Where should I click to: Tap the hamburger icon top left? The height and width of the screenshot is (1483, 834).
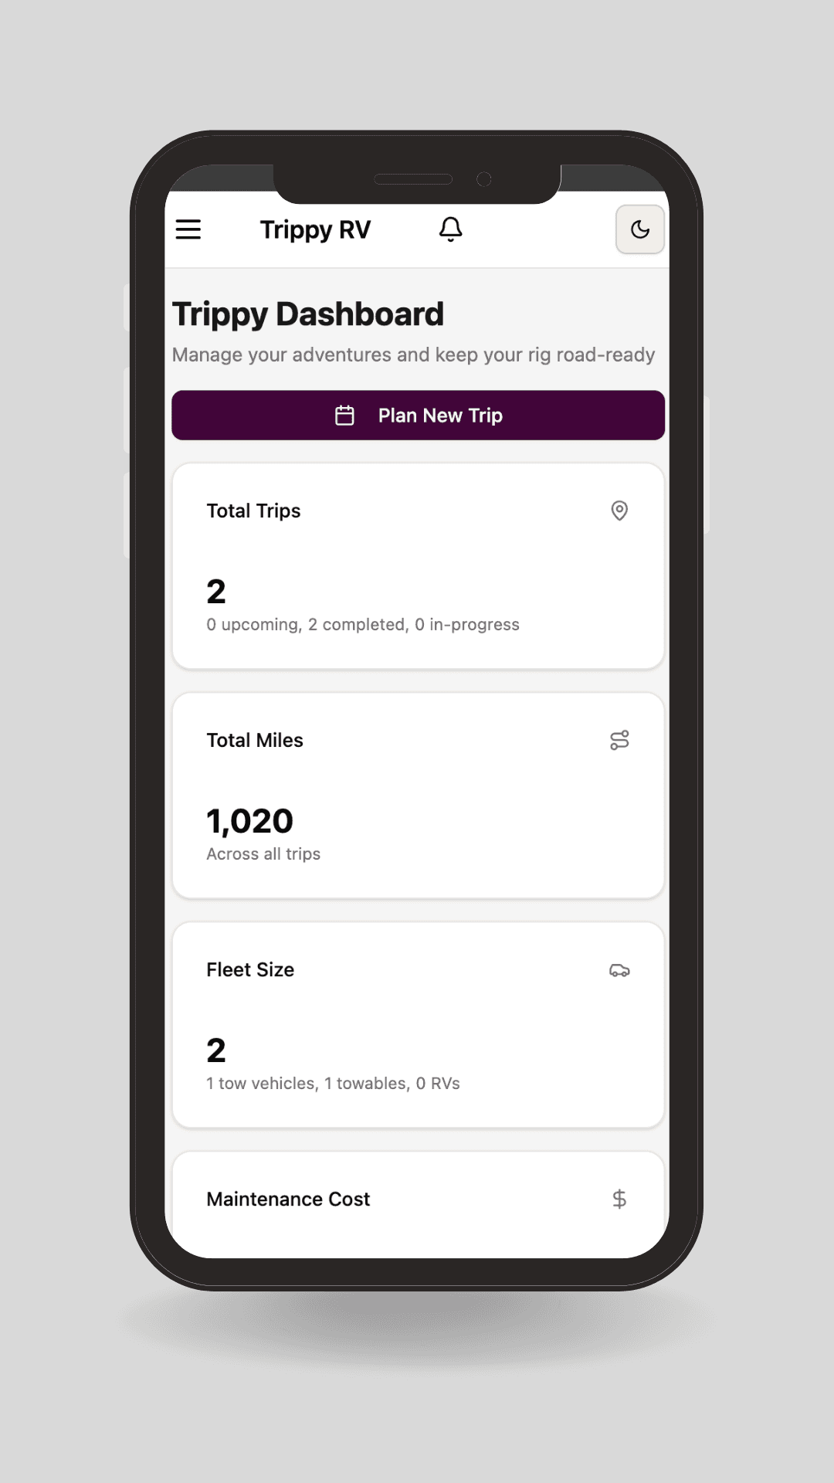[188, 229]
